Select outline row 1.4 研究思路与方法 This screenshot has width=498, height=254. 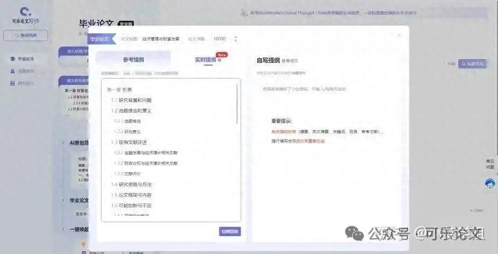[131, 184]
